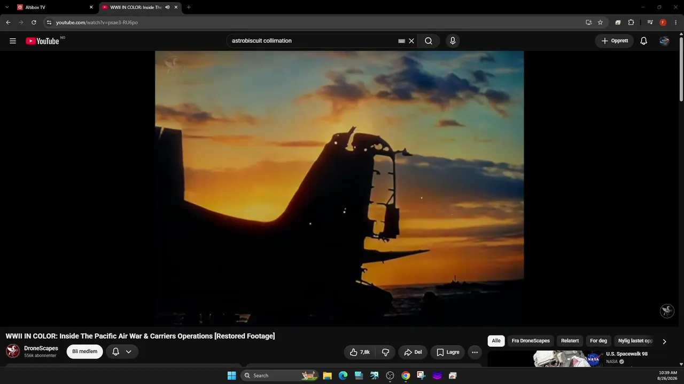Screen dimensions: 684x384
Task: Open the U.S. Spacewalk 98 video thumbnail
Action: click(x=545, y=359)
